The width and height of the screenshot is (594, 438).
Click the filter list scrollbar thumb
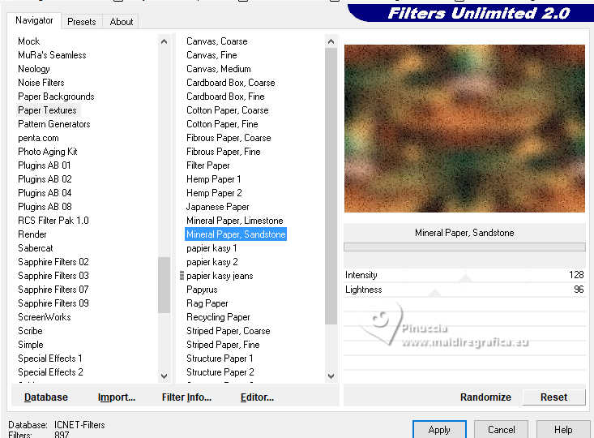point(331,186)
